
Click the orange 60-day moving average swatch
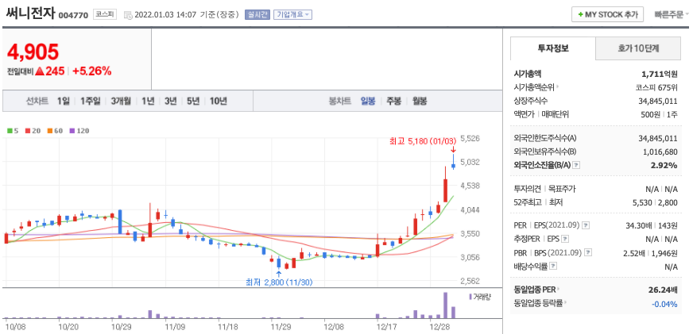50,131
